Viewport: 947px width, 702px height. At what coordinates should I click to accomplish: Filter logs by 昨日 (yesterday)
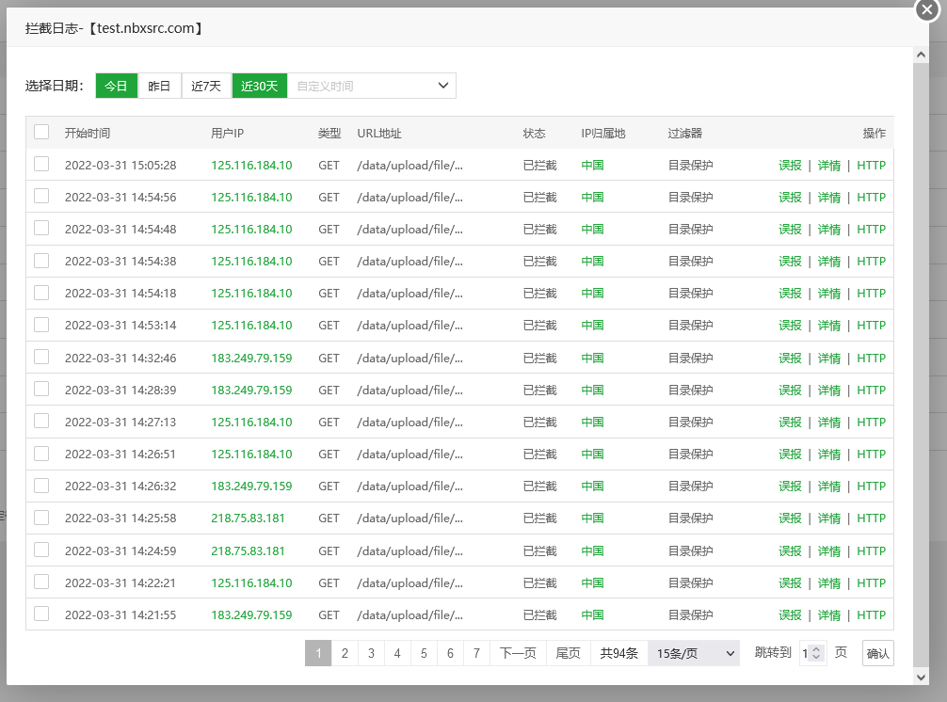point(159,86)
